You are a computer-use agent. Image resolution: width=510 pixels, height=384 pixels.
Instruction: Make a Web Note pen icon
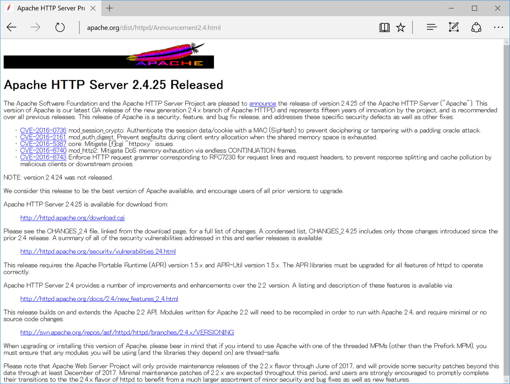453,27
